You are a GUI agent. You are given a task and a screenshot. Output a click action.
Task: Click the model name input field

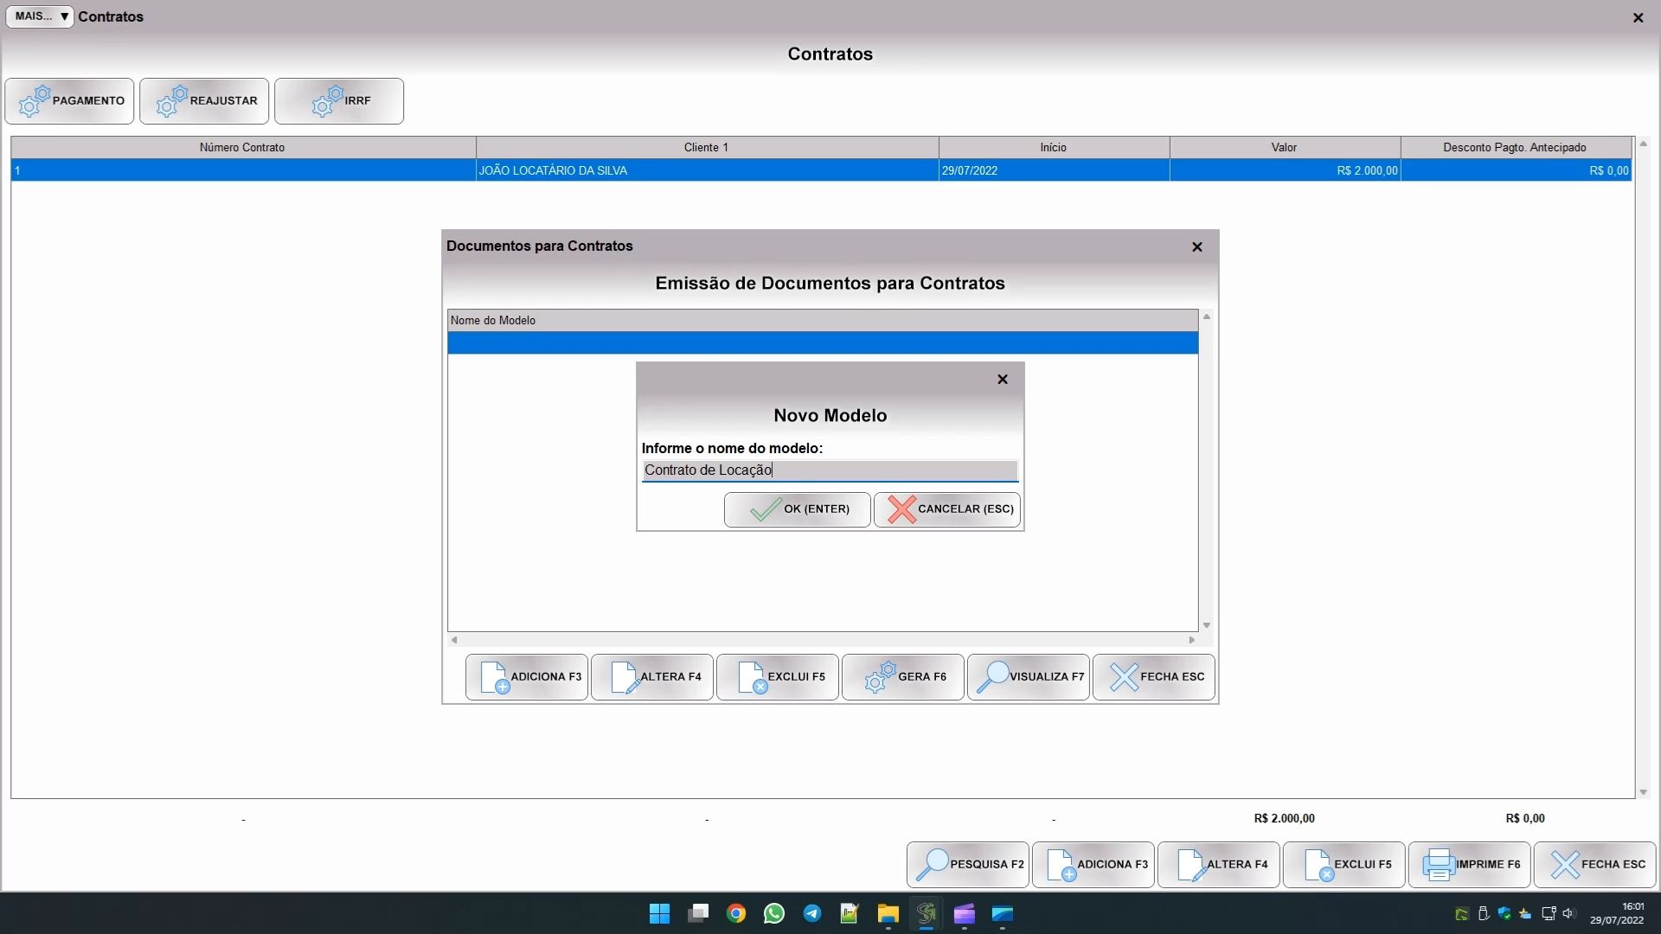(x=829, y=470)
